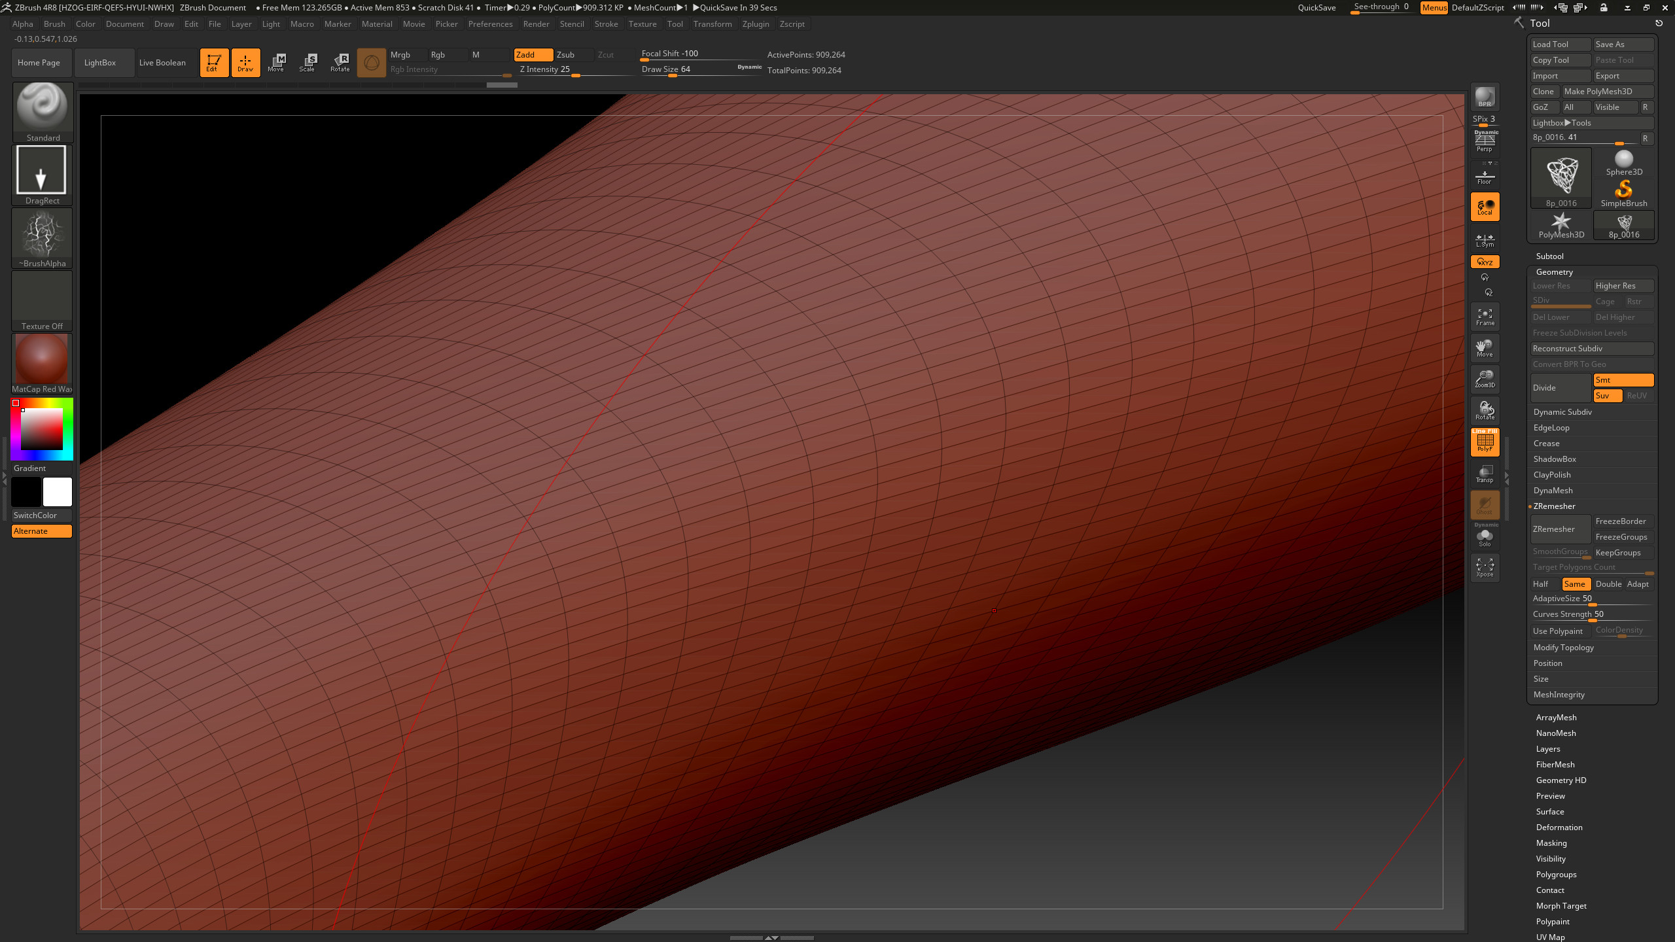
Task: Adjust the Draw Size slider
Action: 700,70
